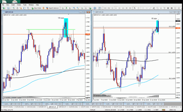Switch to the EURGBP,H4 chart tab
This screenshot has width=183, height=112.
tap(42, 107)
